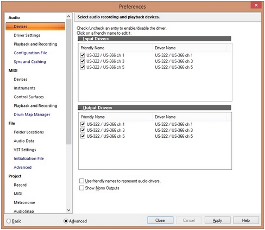Open Project Record page

pos(20,185)
